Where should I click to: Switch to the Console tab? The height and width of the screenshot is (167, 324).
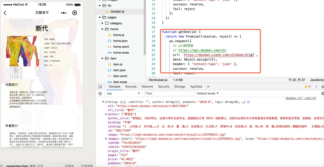[114, 87]
